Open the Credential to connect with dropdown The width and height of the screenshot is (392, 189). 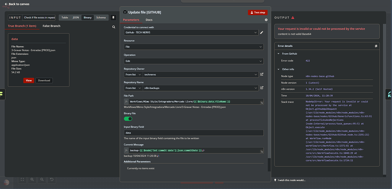[191, 33]
